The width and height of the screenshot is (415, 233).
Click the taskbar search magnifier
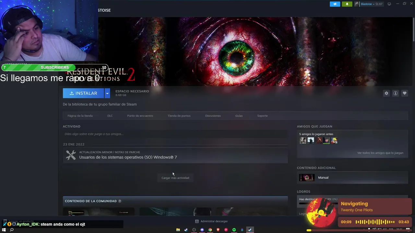(x=12, y=230)
